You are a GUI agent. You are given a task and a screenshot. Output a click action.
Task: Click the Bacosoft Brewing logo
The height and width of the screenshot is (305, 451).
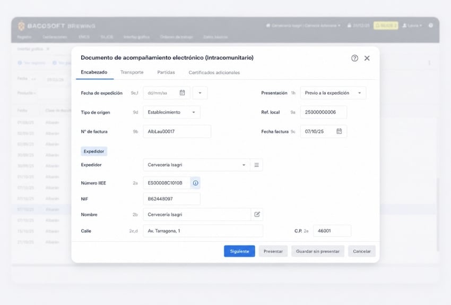[57, 26]
